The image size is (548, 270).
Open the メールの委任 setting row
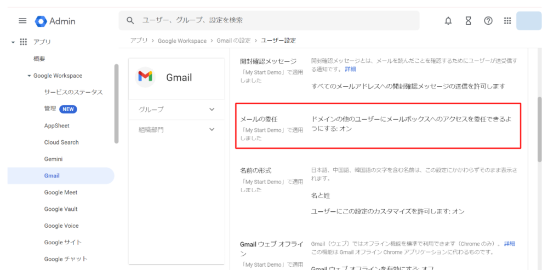378,126
